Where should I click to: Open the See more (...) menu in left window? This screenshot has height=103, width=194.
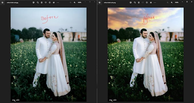pyautogui.click(x=58, y=3)
